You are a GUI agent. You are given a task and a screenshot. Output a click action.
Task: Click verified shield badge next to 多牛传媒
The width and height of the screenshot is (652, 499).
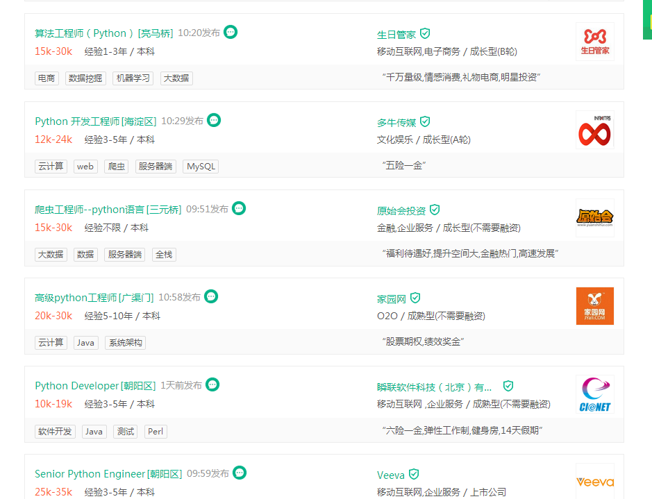pyautogui.click(x=425, y=121)
